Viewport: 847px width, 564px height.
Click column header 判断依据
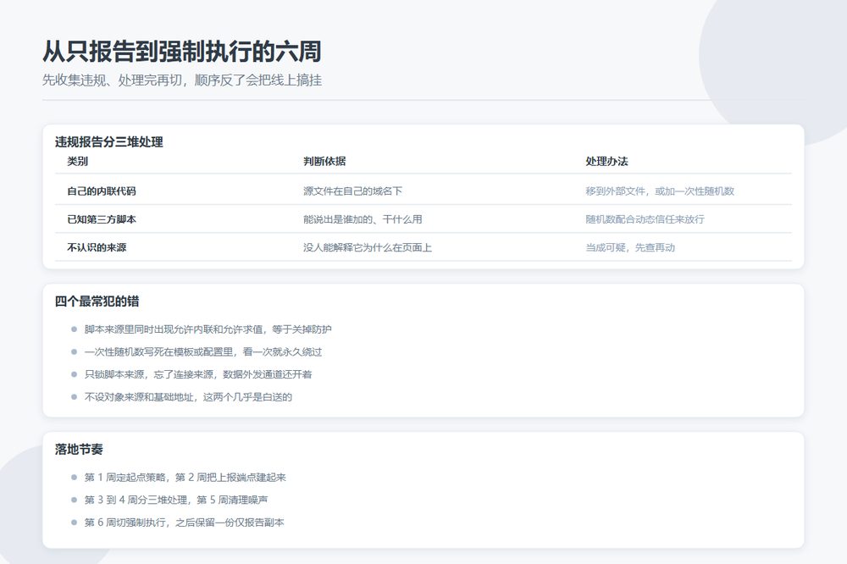tap(324, 161)
